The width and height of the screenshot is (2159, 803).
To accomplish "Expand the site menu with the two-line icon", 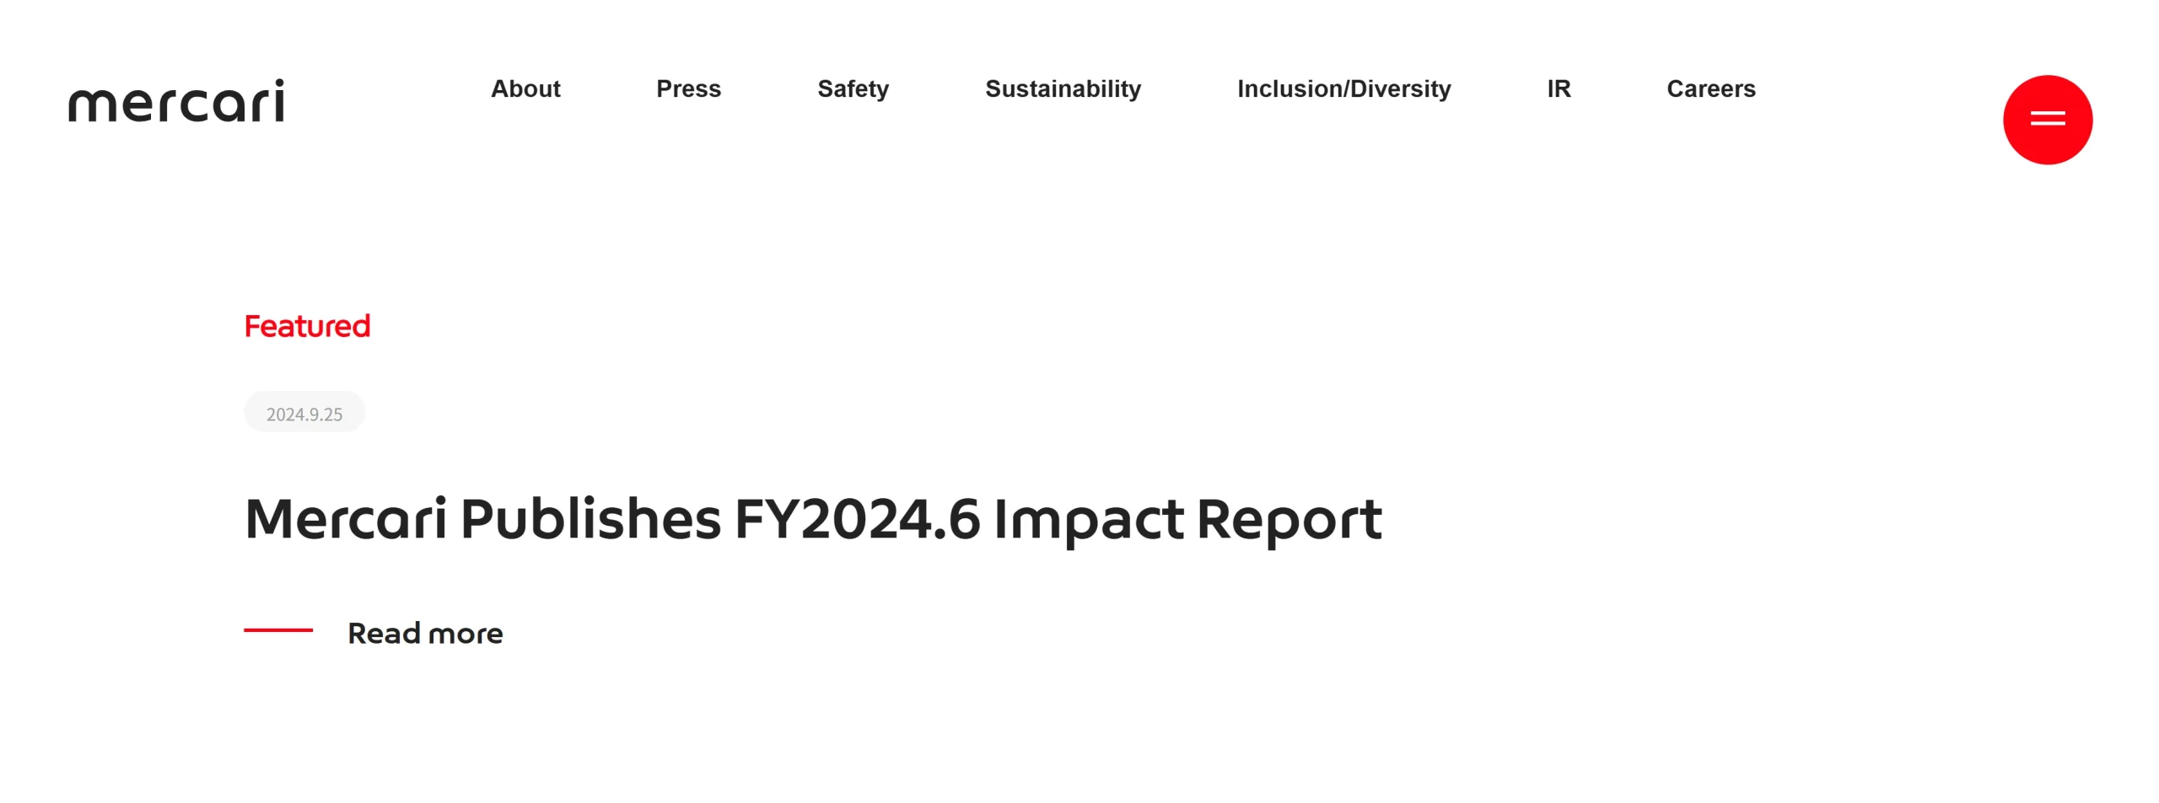I will click(x=2047, y=120).
